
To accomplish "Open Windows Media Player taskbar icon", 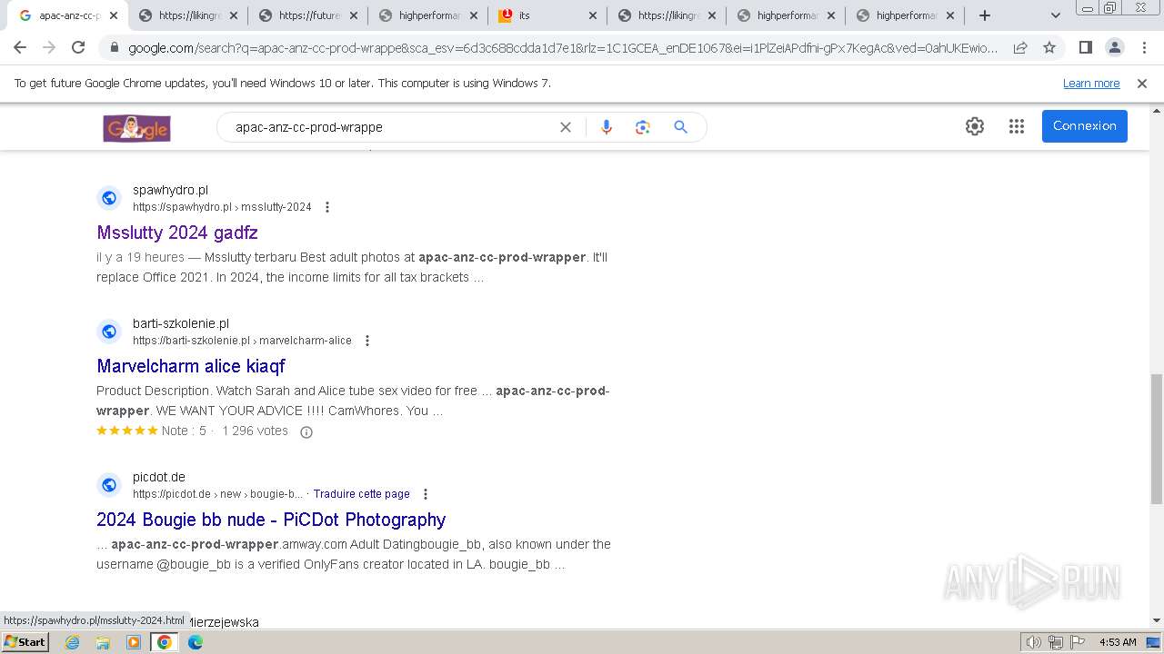I will (134, 642).
